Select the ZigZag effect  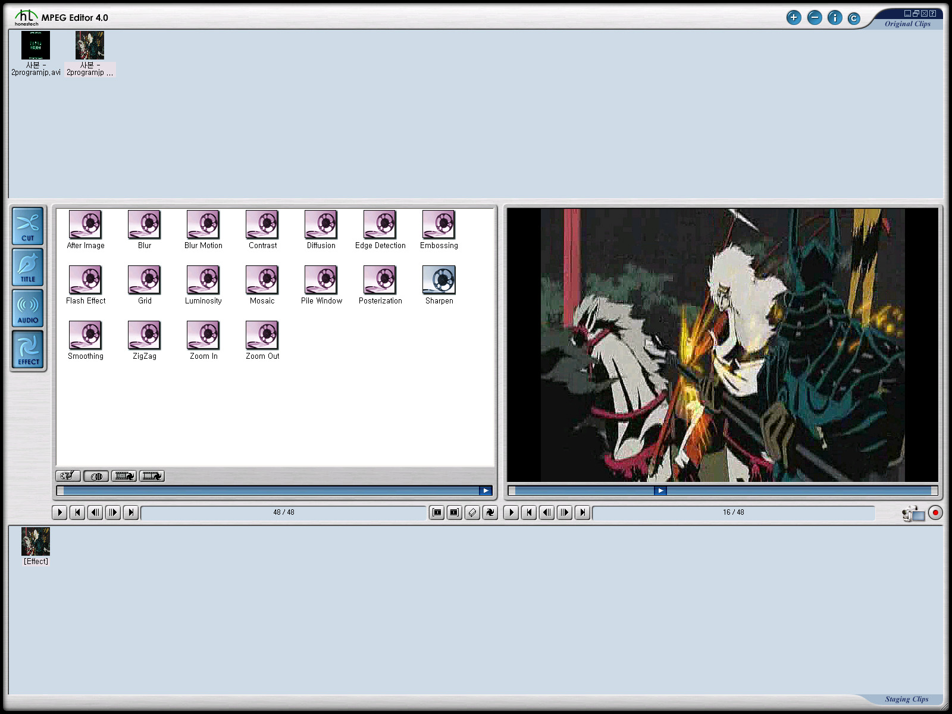point(144,340)
